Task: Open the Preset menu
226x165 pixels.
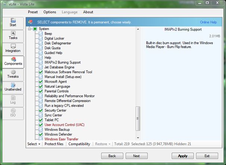Action: point(33,12)
